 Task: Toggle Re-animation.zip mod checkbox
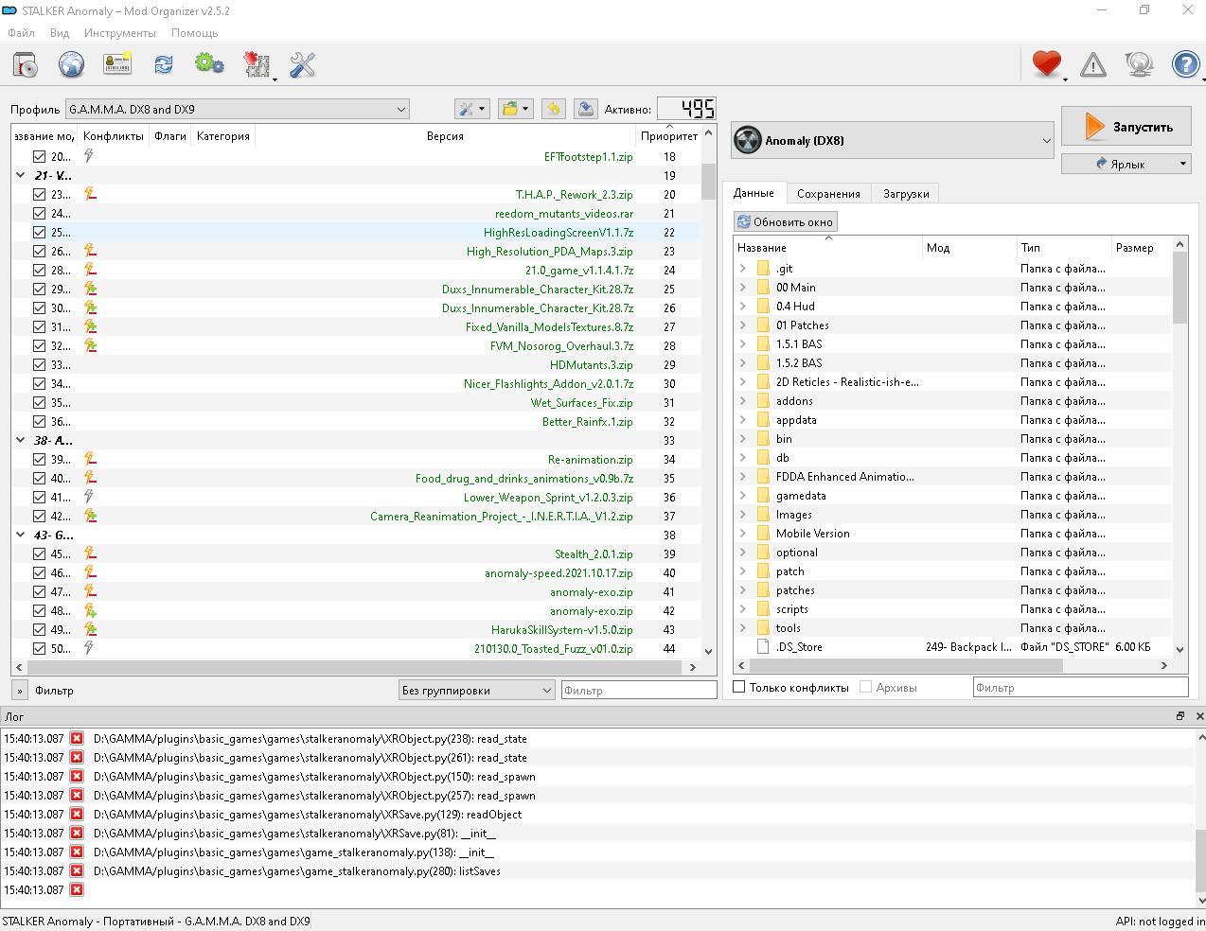[40, 459]
